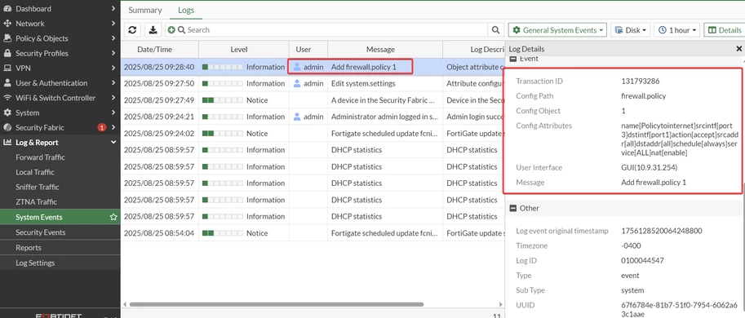Open the Disk log source dropdown
This screenshot has width=745, height=318.
tap(630, 30)
